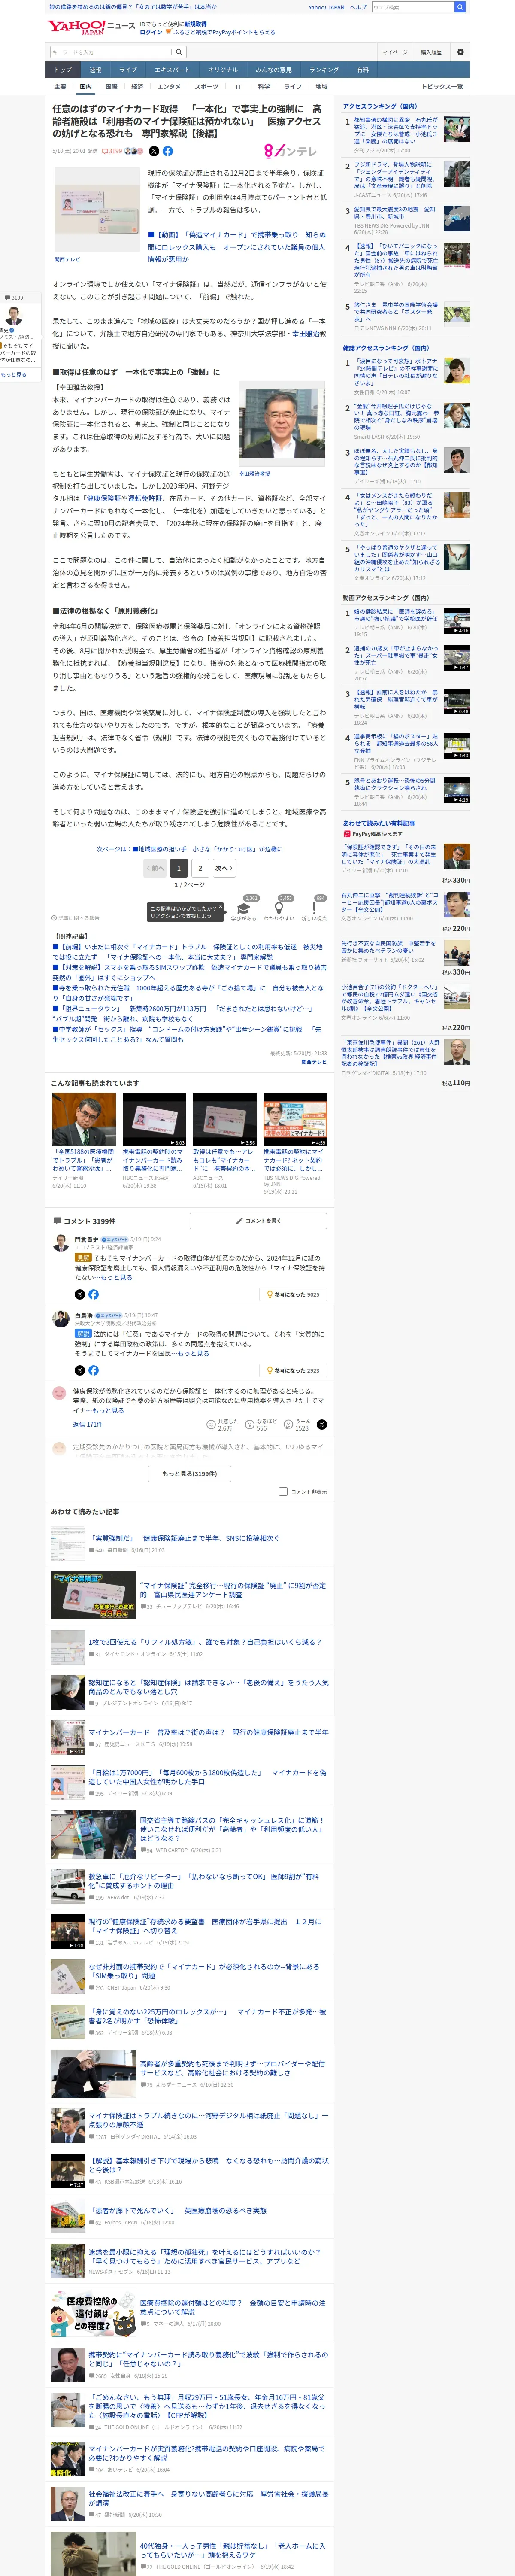Click the 新しい視点 exclamation reaction
This screenshot has width=515, height=2576.
pos(314,909)
